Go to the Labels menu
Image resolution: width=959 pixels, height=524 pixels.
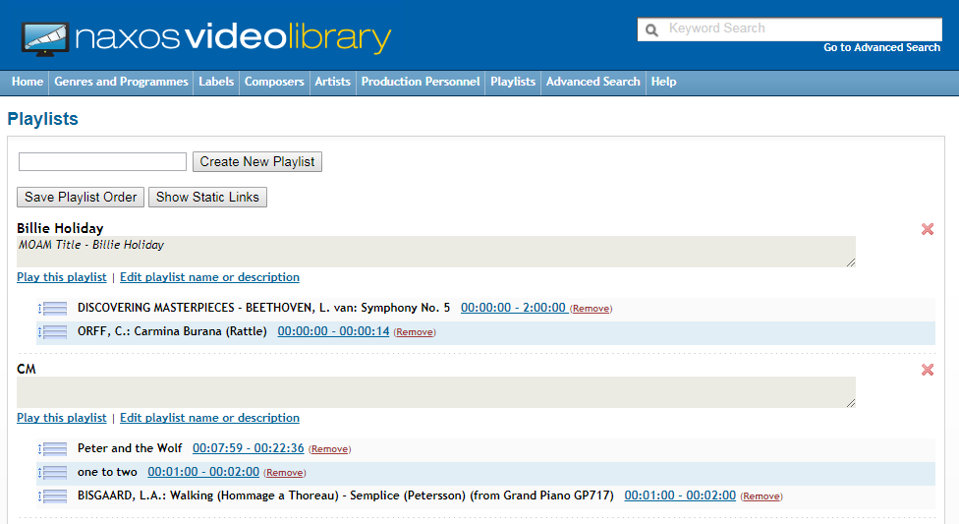coord(216,82)
